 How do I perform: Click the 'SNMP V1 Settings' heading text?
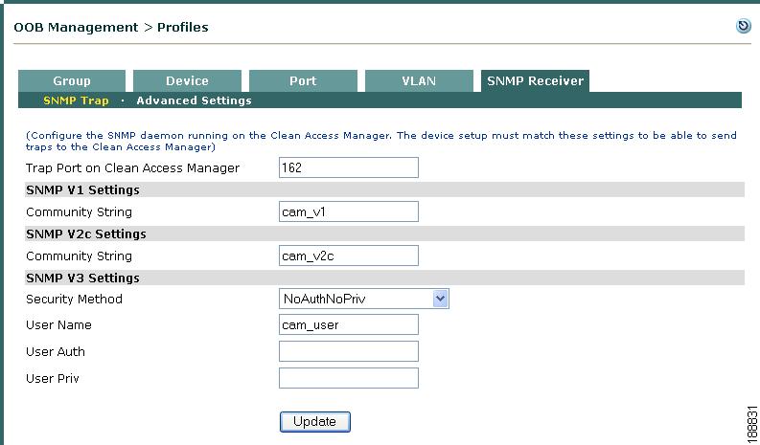[x=82, y=189]
